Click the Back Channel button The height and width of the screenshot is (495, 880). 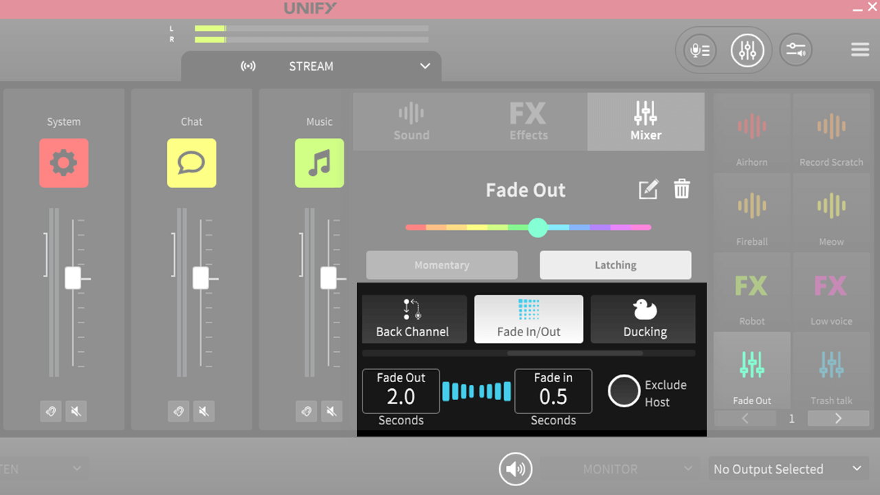414,319
